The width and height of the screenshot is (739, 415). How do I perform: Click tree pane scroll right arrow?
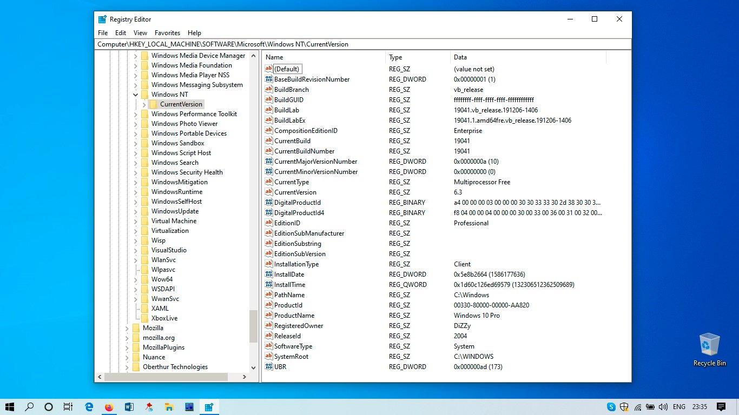[x=244, y=377]
